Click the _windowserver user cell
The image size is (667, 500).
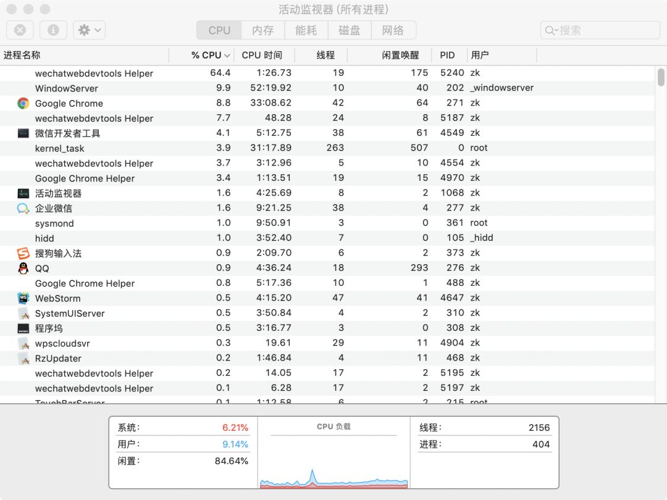(x=502, y=88)
